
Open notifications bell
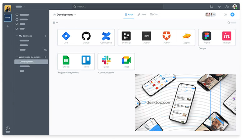pos(211,7)
